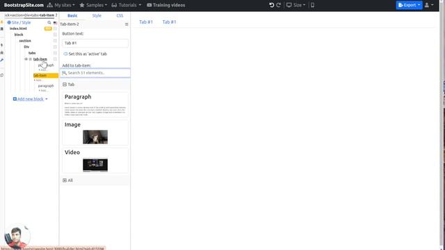Switch to the Basic tab
Screen dimensions: 445x250
pos(72,15)
